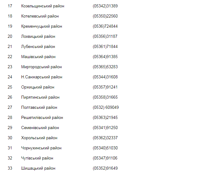The height and width of the screenshot is (181, 224).
Task: Click phone number (05357)91241
Action: pyautogui.click(x=105, y=87)
